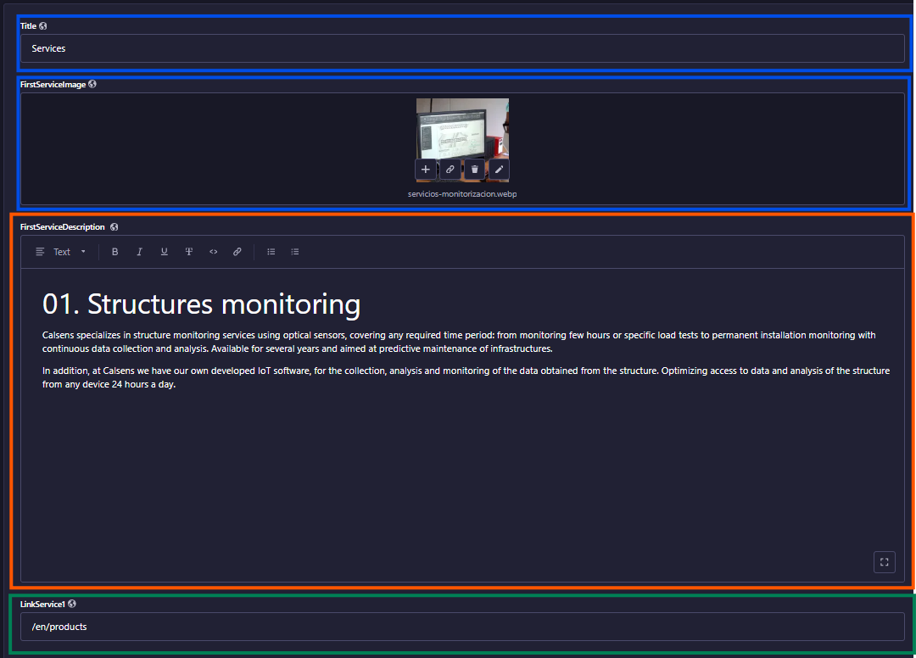Create a numbered list
Screen dimensions: 916x658
(295, 252)
